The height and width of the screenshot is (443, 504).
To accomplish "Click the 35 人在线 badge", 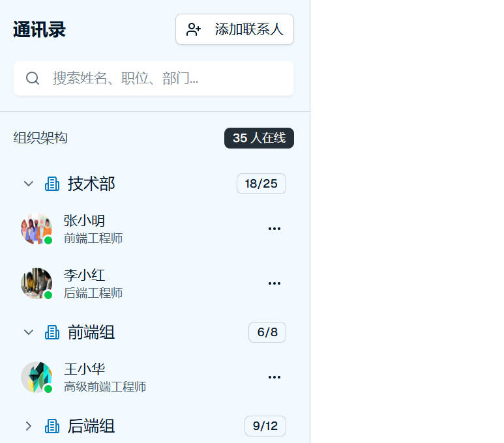I will point(259,138).
